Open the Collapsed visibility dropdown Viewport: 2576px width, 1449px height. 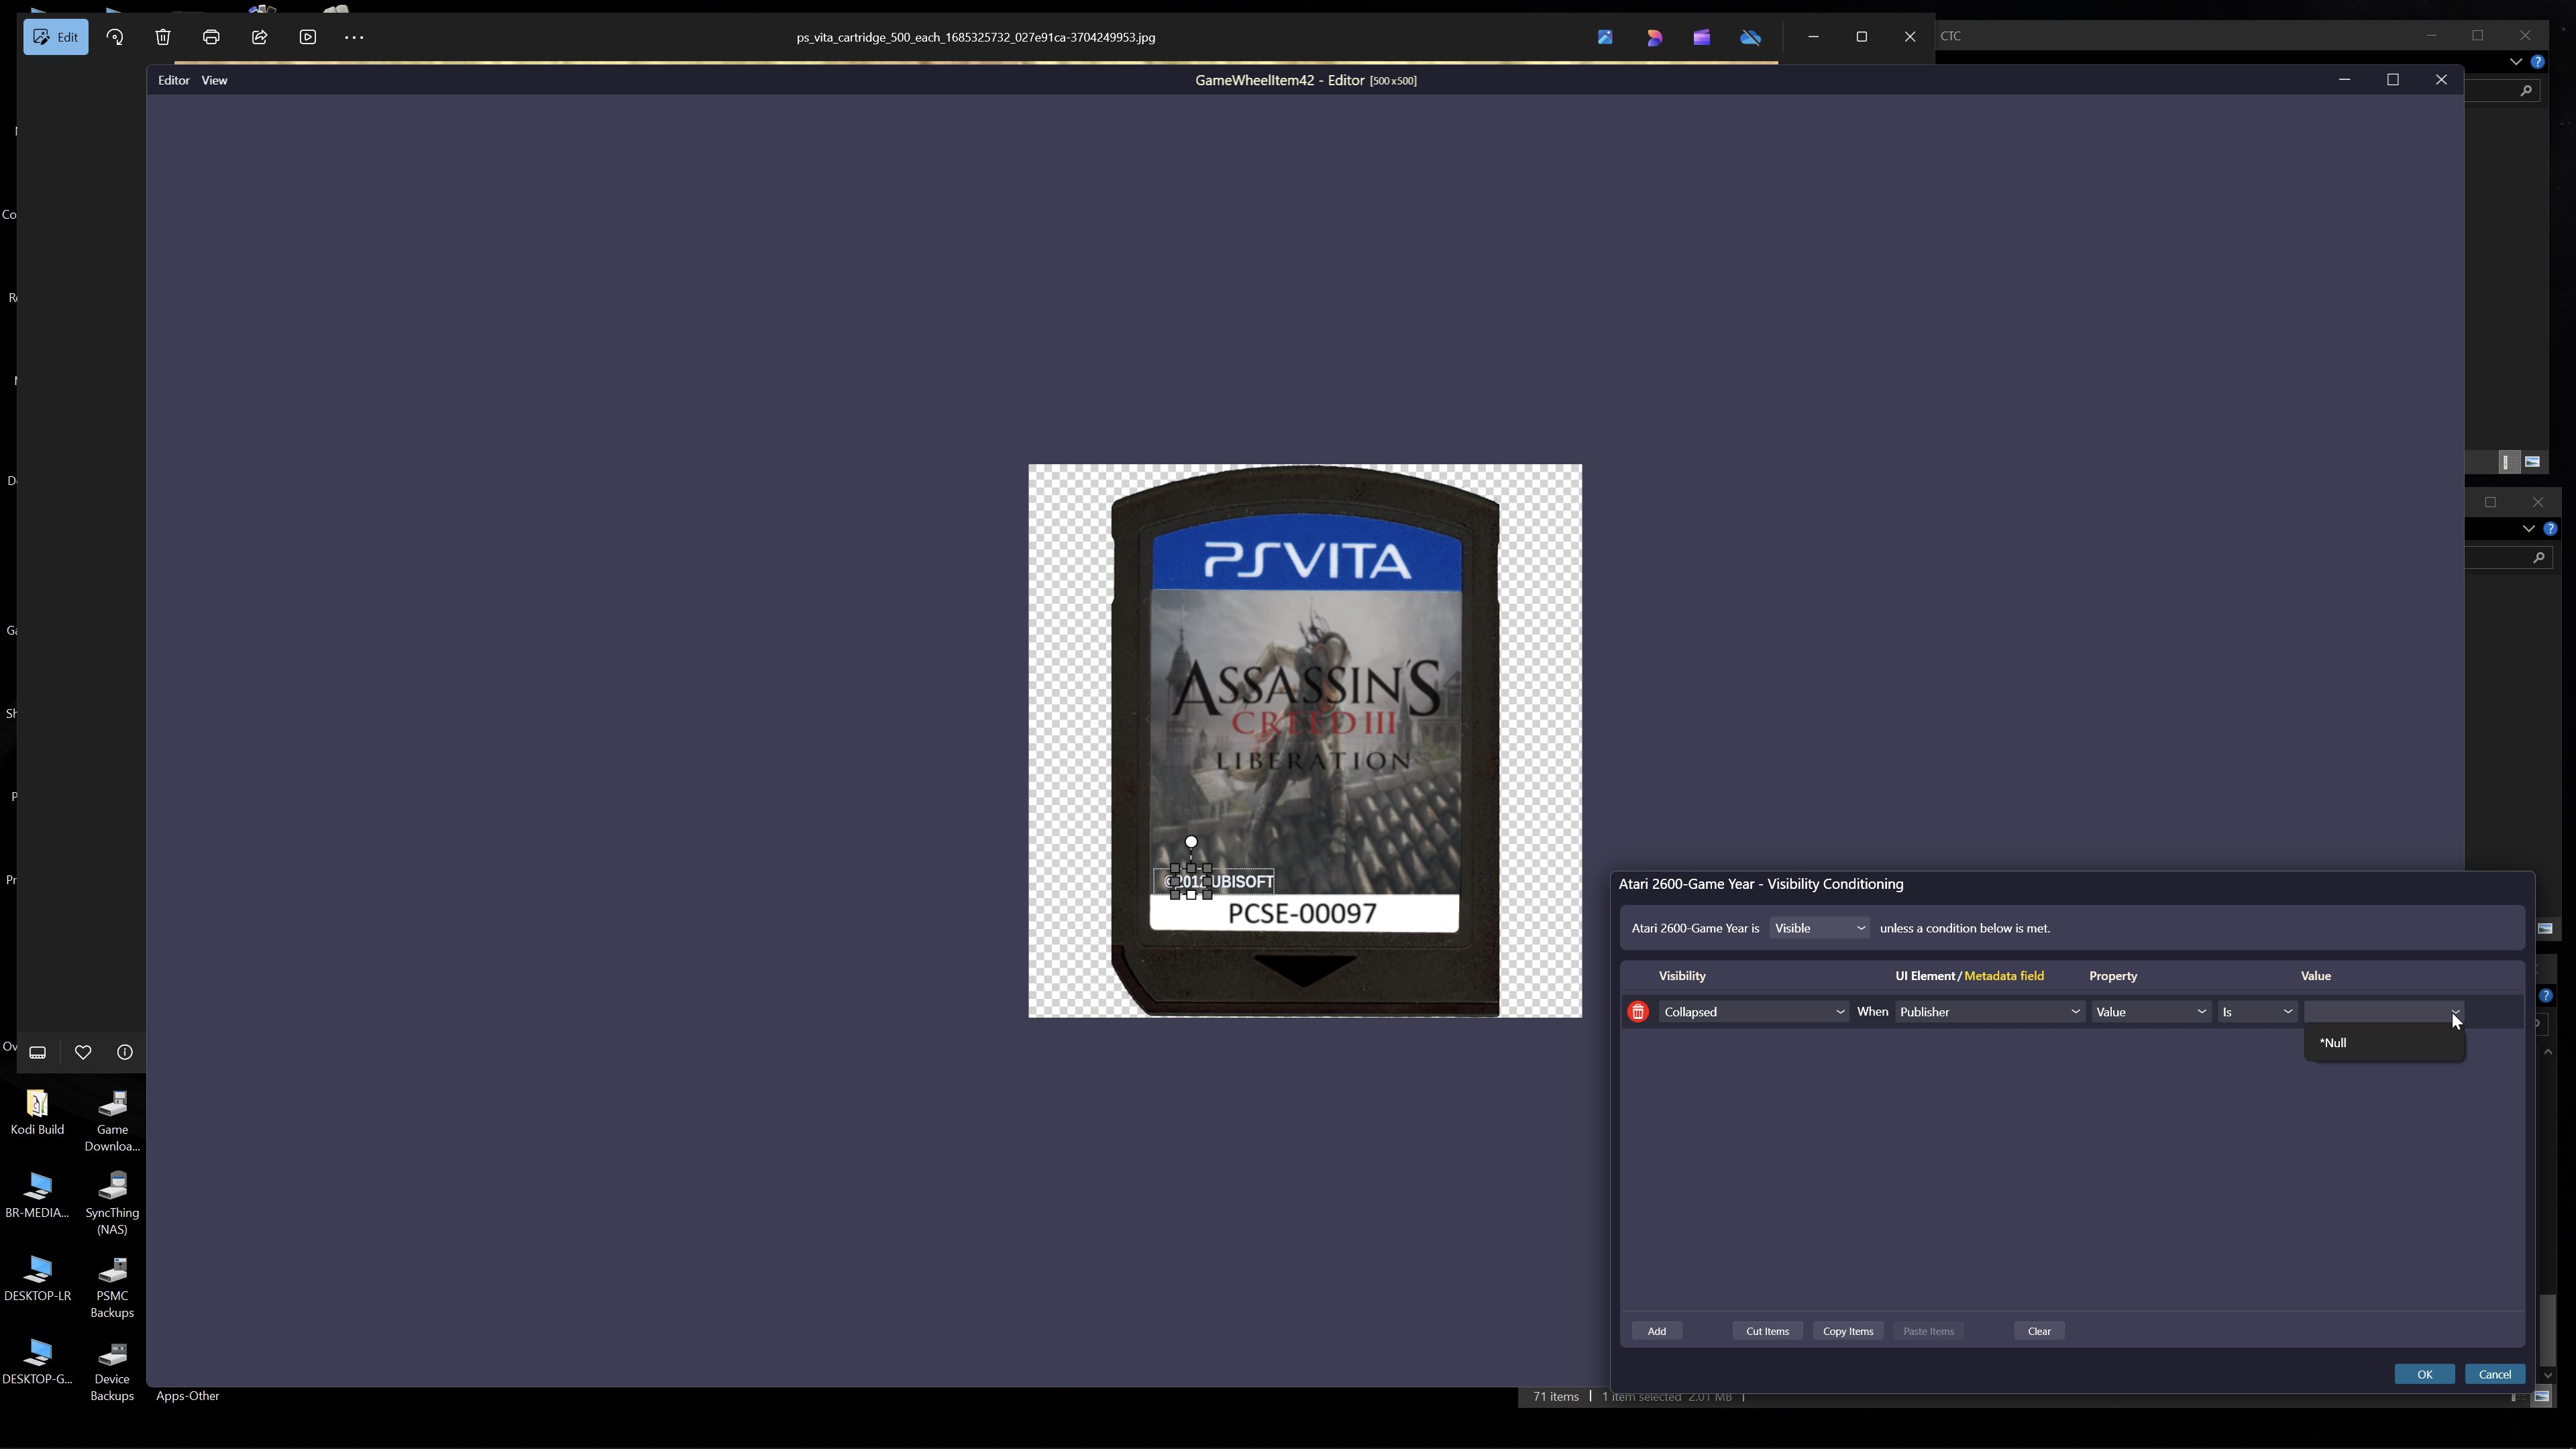click(x=1754, y=1012)
